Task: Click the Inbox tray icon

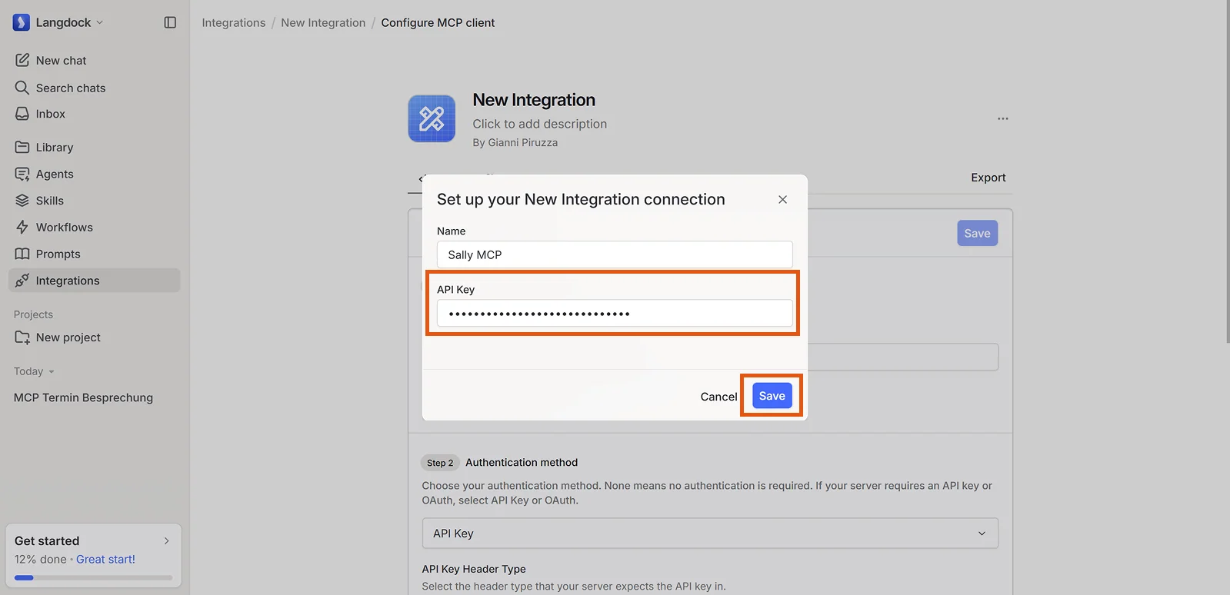Action: 22,114
